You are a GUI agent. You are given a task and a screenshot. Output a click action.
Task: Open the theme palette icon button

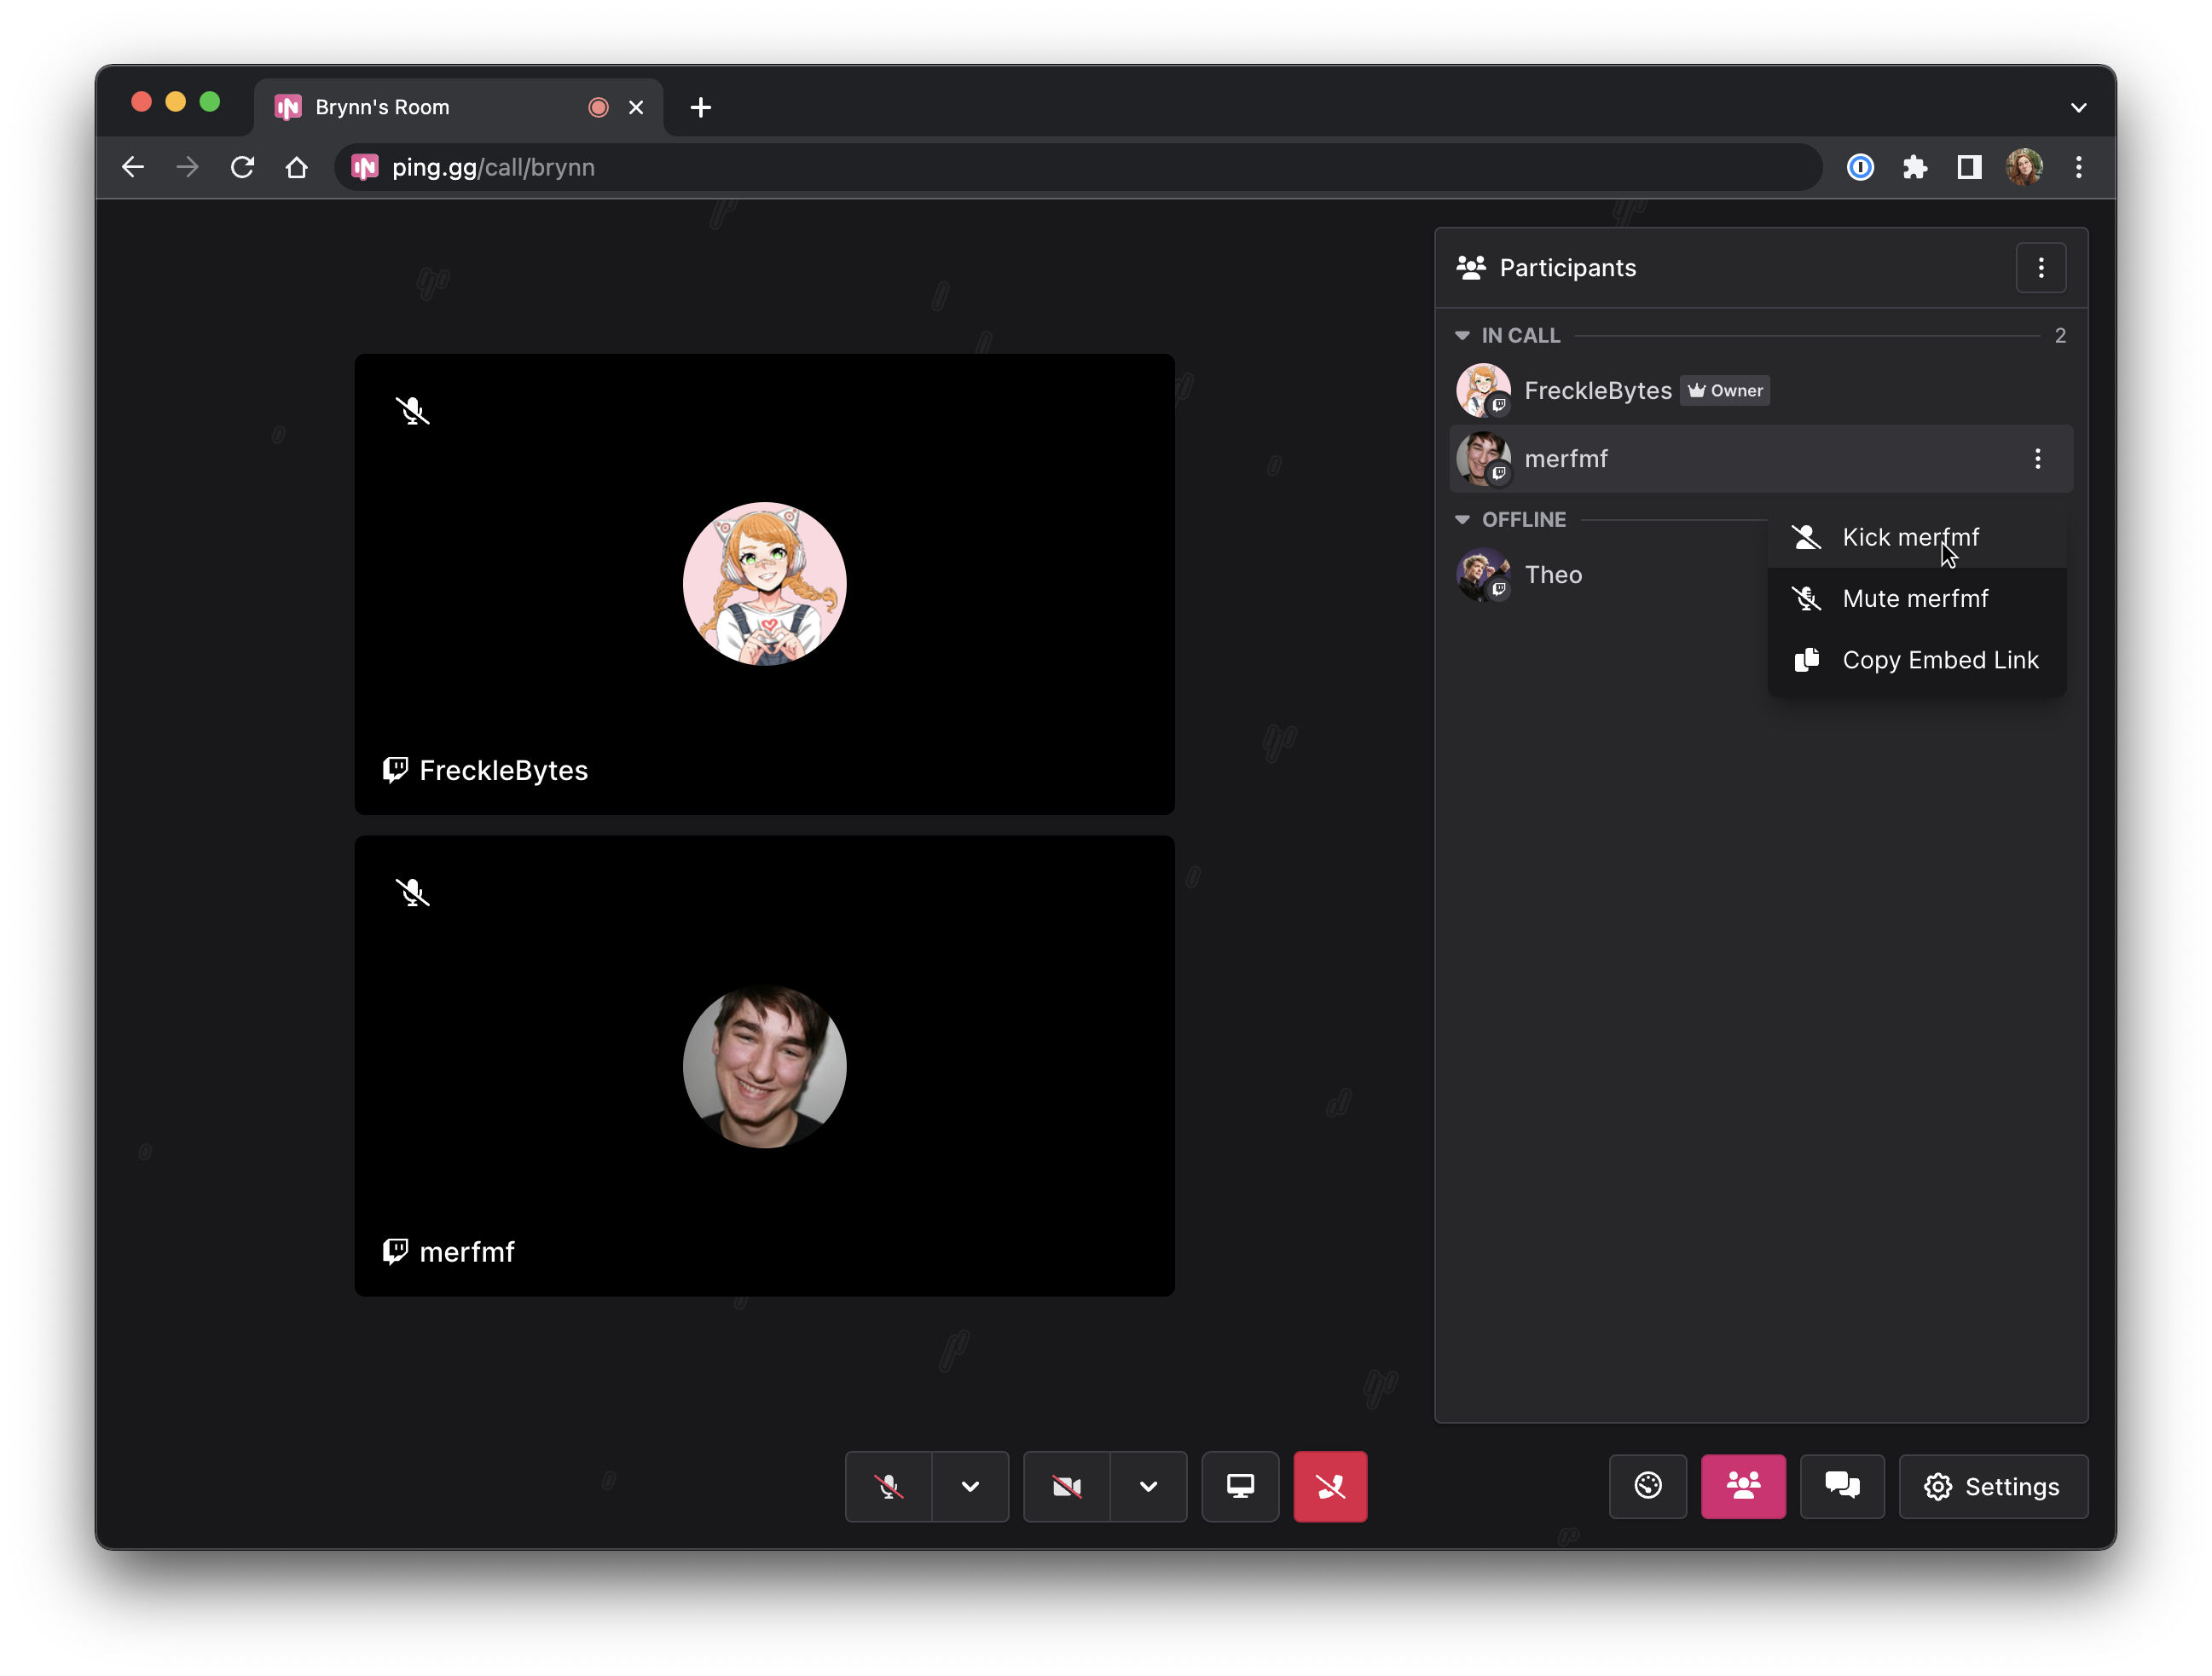[1648, 1486]
